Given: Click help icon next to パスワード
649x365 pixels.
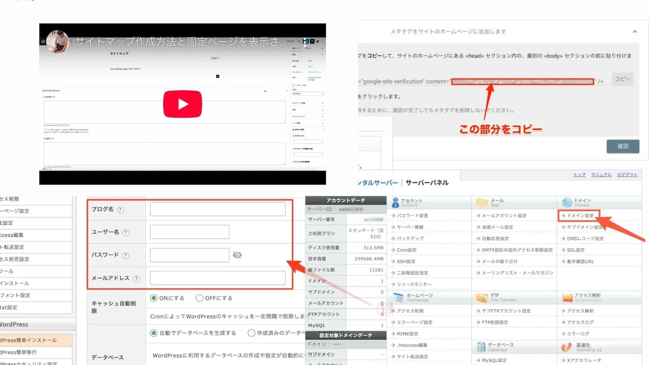Looking at the screenshot, I should click(126, 255).
